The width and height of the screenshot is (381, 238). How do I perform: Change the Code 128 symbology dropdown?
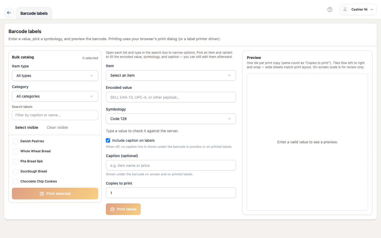tap(171, 119)
